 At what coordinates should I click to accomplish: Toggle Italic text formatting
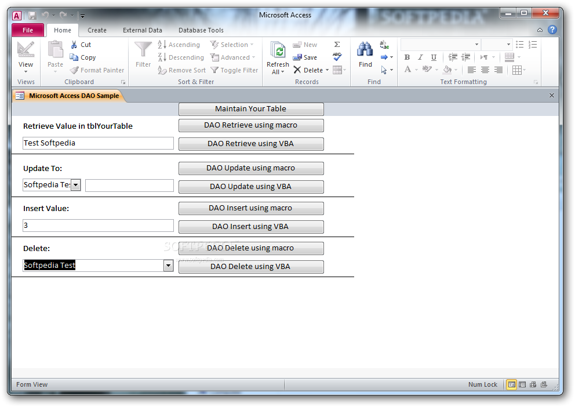[420, 57]
